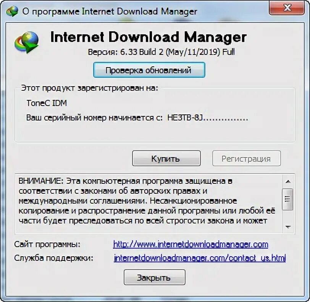The image size is (310, 302).
Task: Click the title bar text "О программе Internet Download Manager"
Action: (x=110, y=11)
